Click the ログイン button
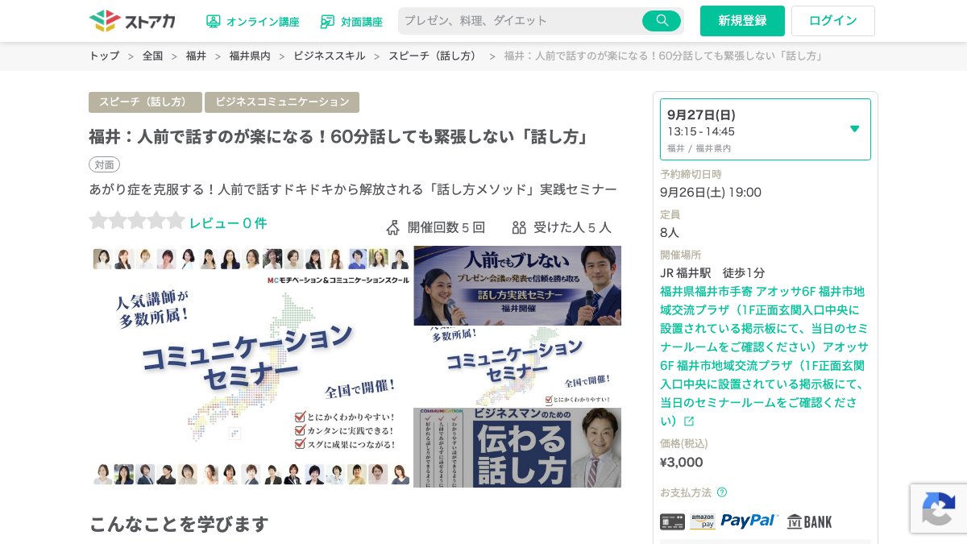Viewport: 967px width, 544px height. click(x=833, y=21)
